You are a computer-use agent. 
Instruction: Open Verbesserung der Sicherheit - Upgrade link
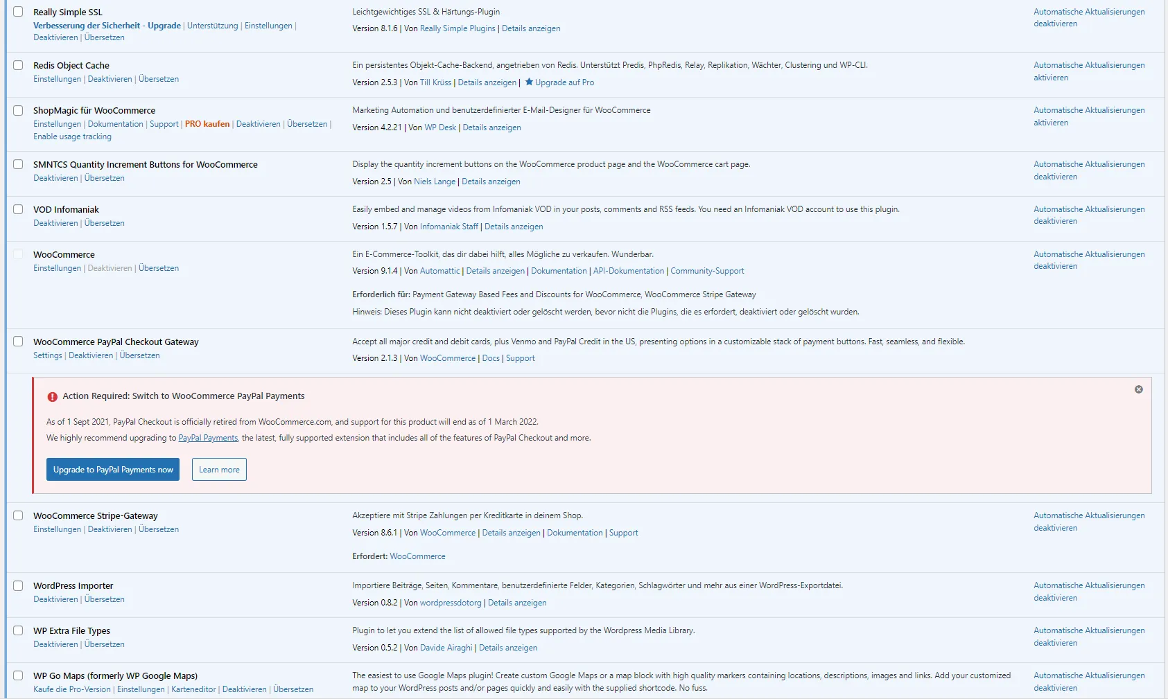pyautogui.click(x=107, y=26)
